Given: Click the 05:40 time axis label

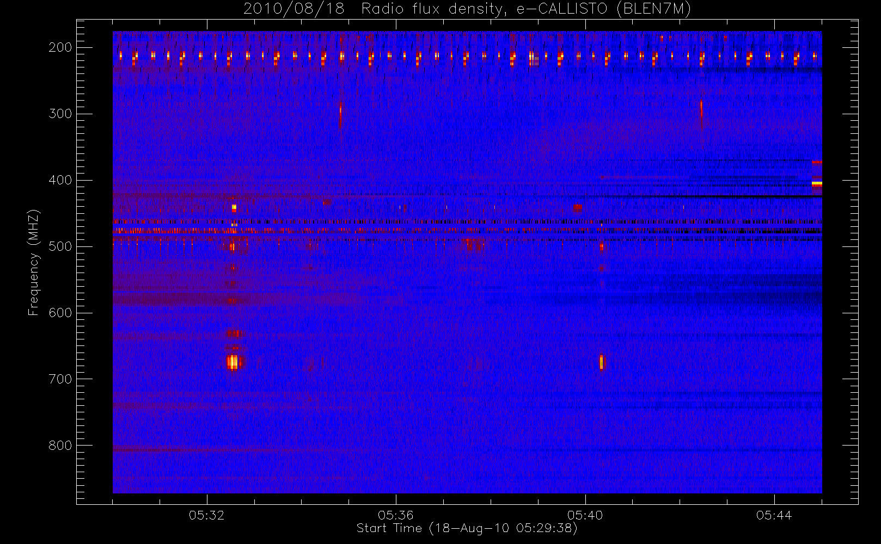Looking at the screenshot, I should [x=585, y=515].
